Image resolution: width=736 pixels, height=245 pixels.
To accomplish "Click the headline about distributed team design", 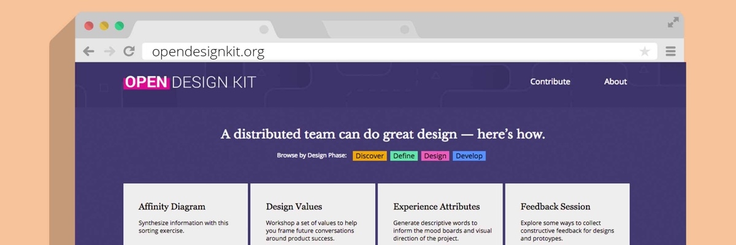I will tap(383, 134).
